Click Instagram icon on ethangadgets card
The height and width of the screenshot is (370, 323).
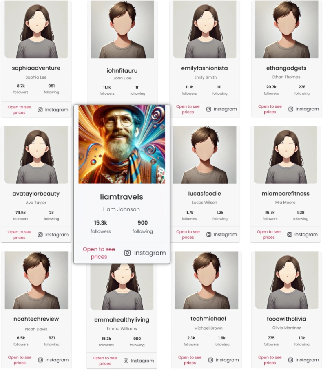(291, 109)
